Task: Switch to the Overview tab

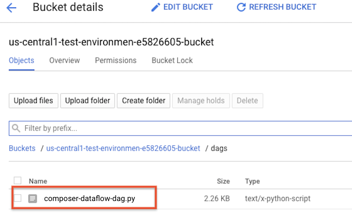Action: (64, 60)
